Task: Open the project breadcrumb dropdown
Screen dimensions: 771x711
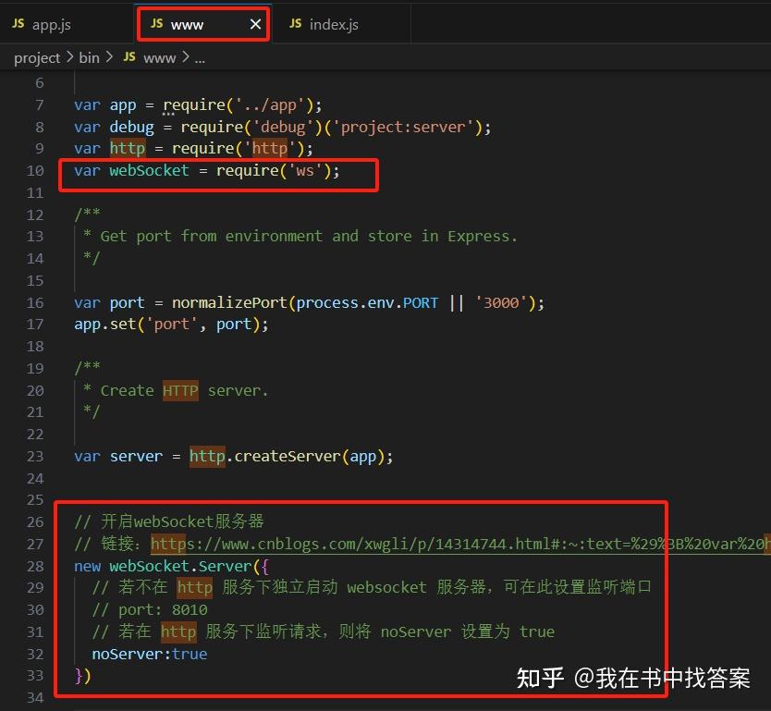Action: tap(37, 57)
